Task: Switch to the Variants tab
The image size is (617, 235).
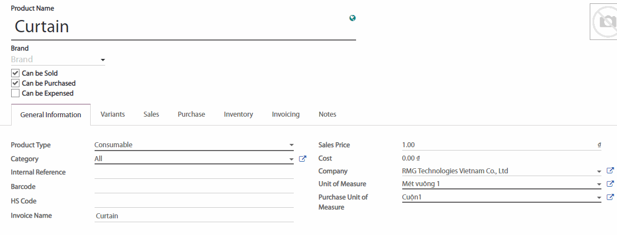Action: point(112,114)
